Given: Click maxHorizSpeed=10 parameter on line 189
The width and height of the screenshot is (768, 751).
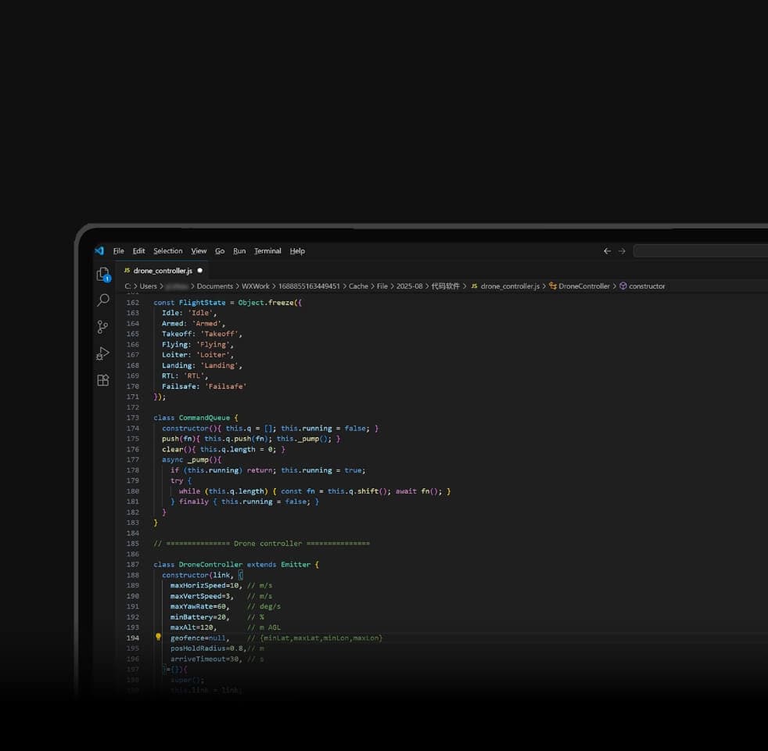Looking at the screenshot, I should [205, 585].
